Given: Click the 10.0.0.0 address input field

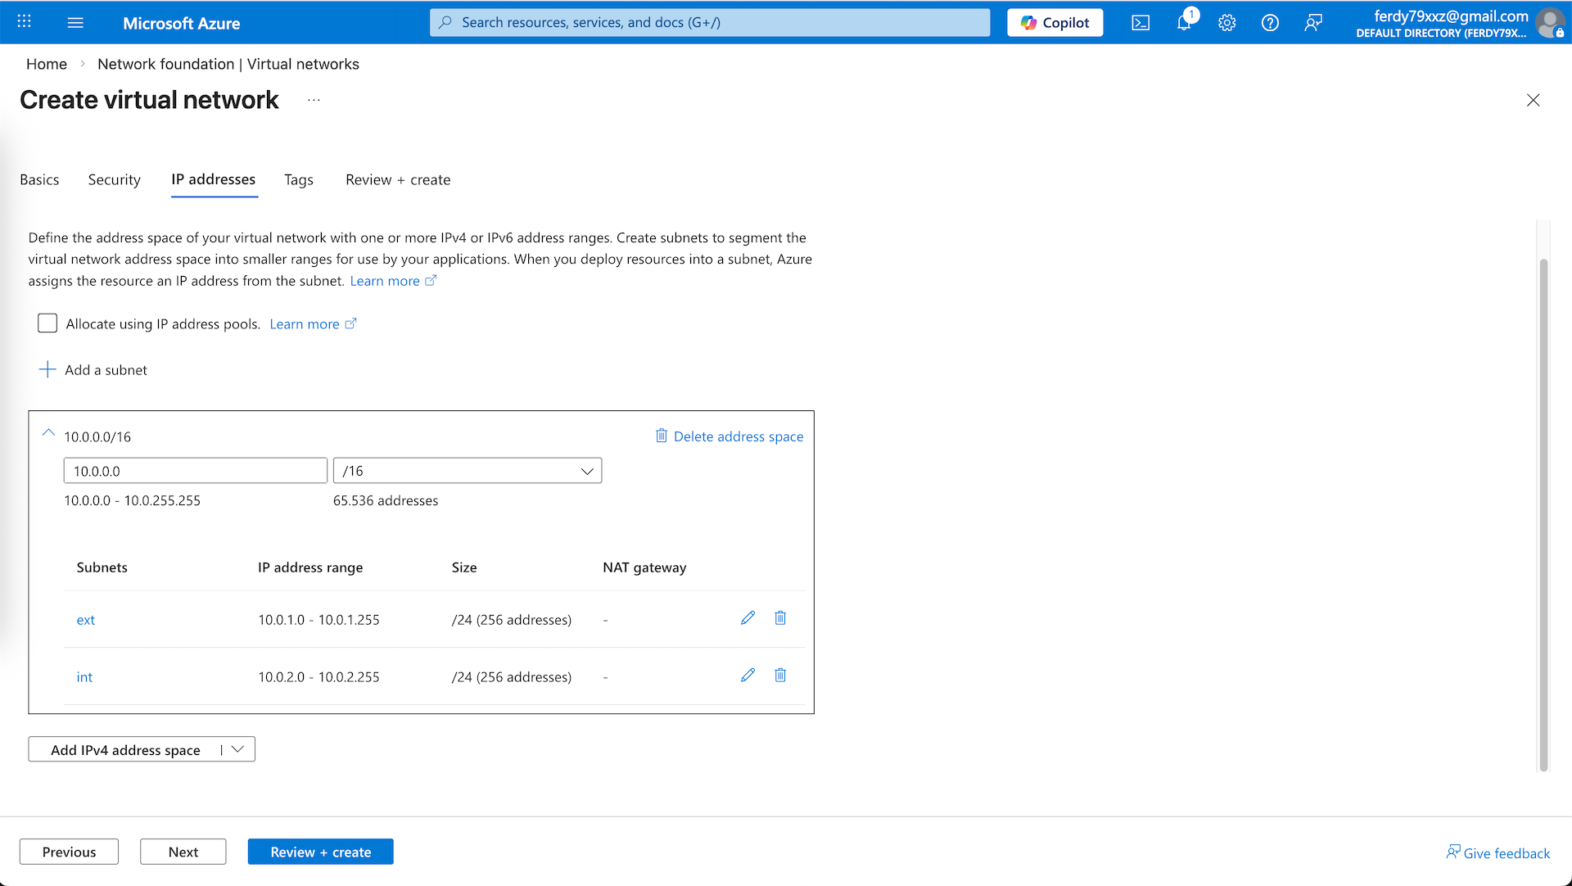Looking at the screenshot, I should click(x=195, y=471).
